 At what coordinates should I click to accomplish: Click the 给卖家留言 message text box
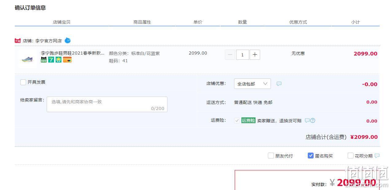(x=107, y=104)
